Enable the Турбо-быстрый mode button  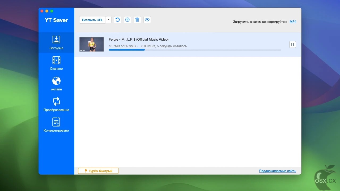(x=98, y=171)
